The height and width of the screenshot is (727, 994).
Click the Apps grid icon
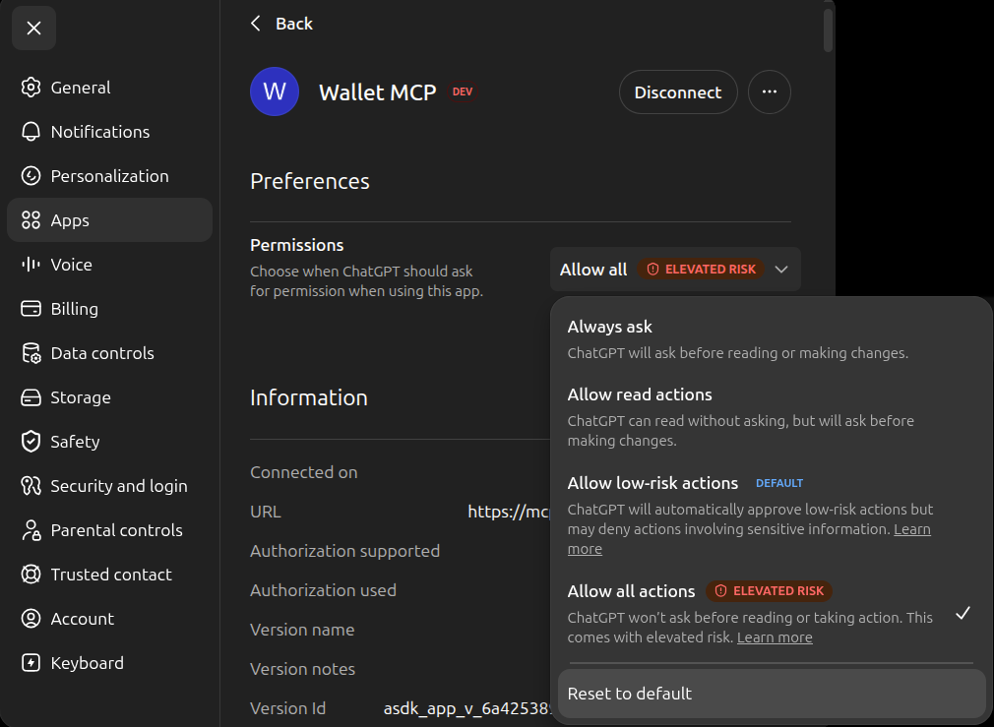point(31,220)
